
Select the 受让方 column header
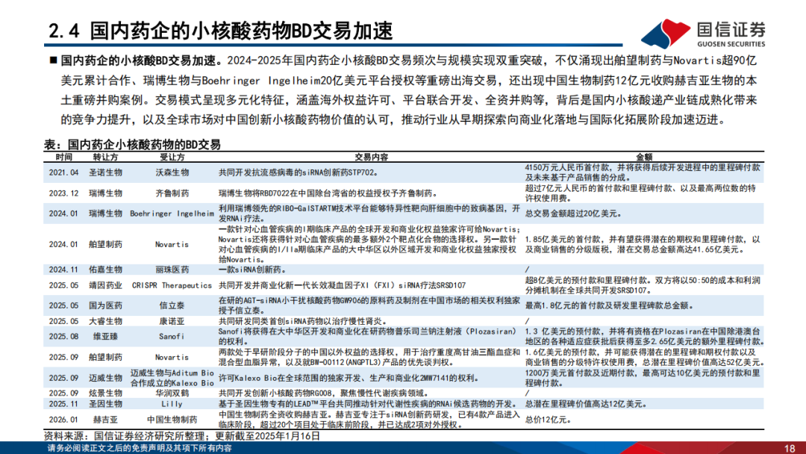(172, 157)
